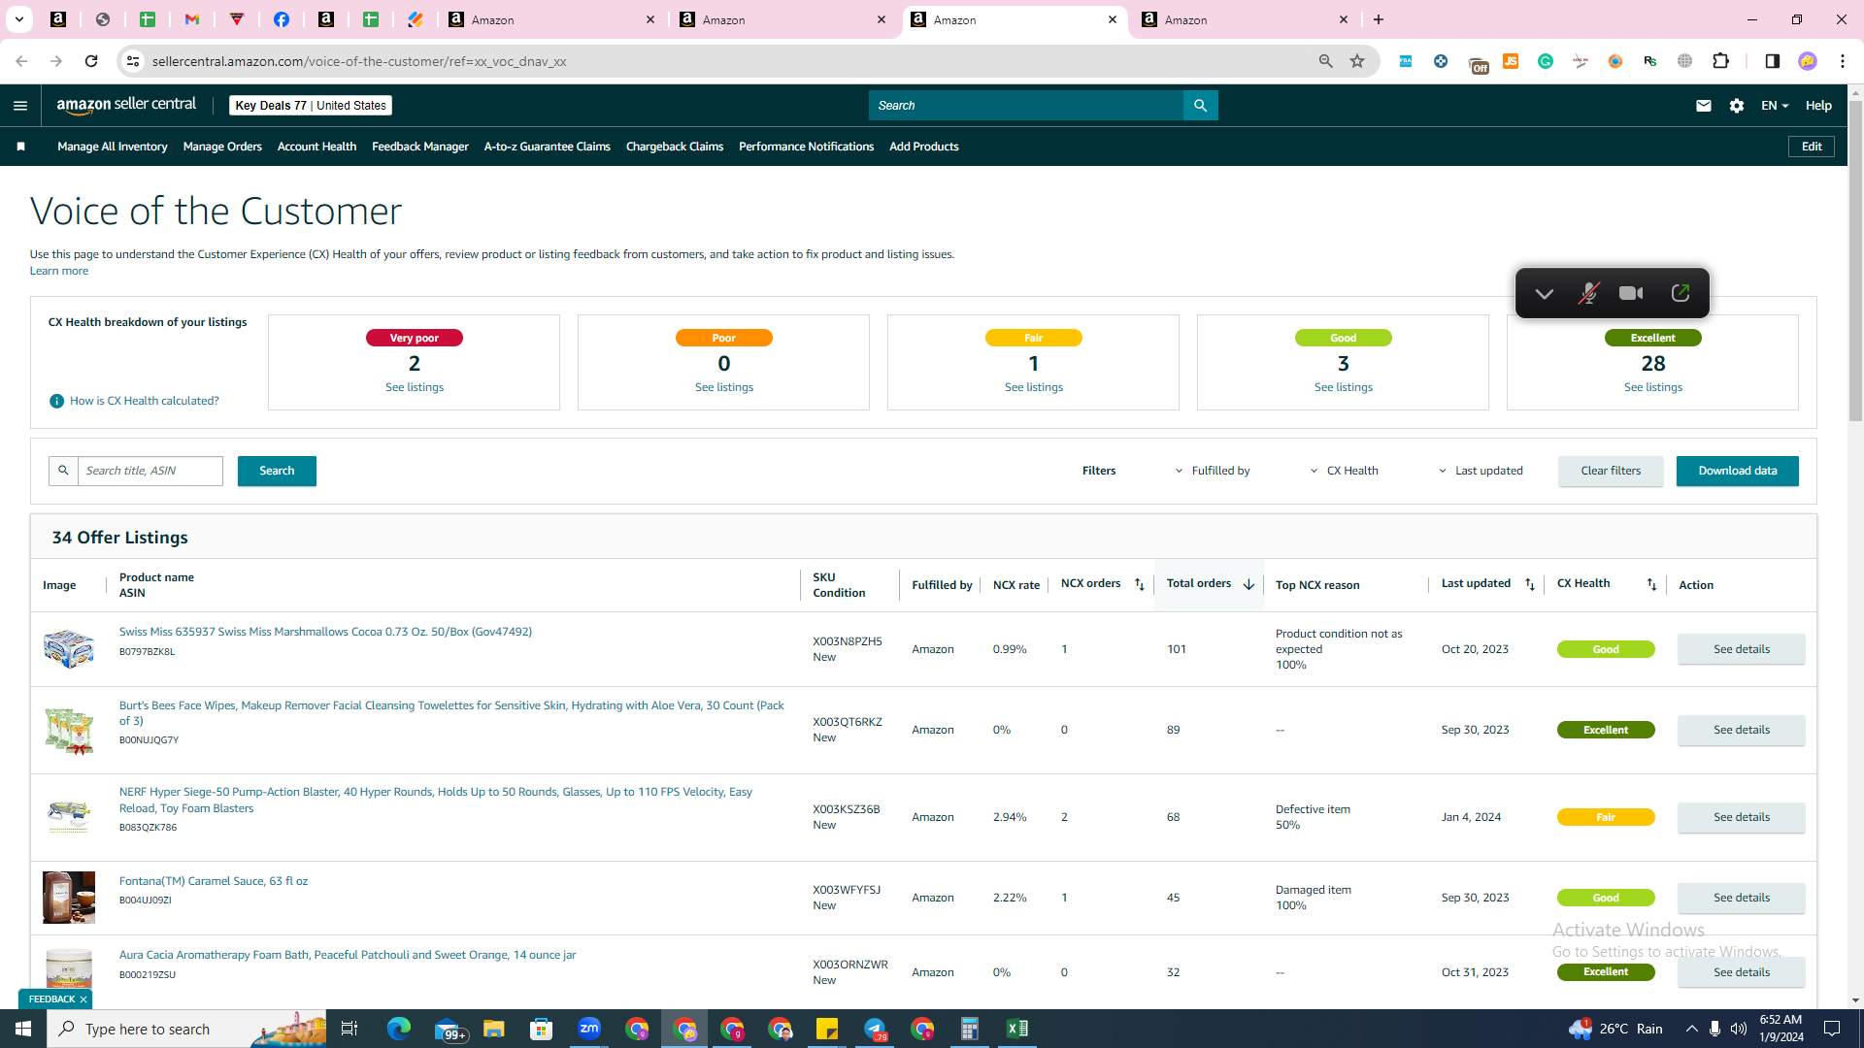Screen dimensions: 1864x1048
Task: Click the Learn more link
Action: 59,271
